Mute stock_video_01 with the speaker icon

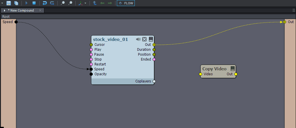coord(138,39)
